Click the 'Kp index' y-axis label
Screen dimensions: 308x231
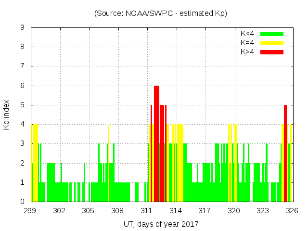point(7,115)
